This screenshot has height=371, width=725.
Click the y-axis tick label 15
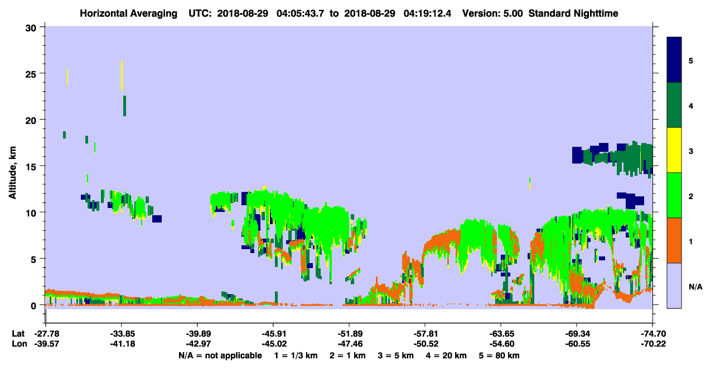(x=32, y=166)
